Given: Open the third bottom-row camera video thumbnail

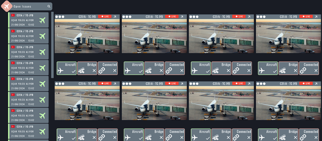Looking at the screenshot, I should pyautogui.click(x=221, y=103).
